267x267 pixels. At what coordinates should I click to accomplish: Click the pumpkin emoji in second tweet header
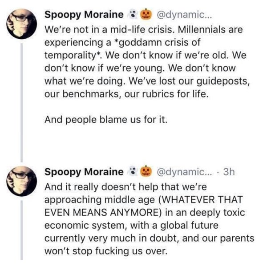coord(146,171)
